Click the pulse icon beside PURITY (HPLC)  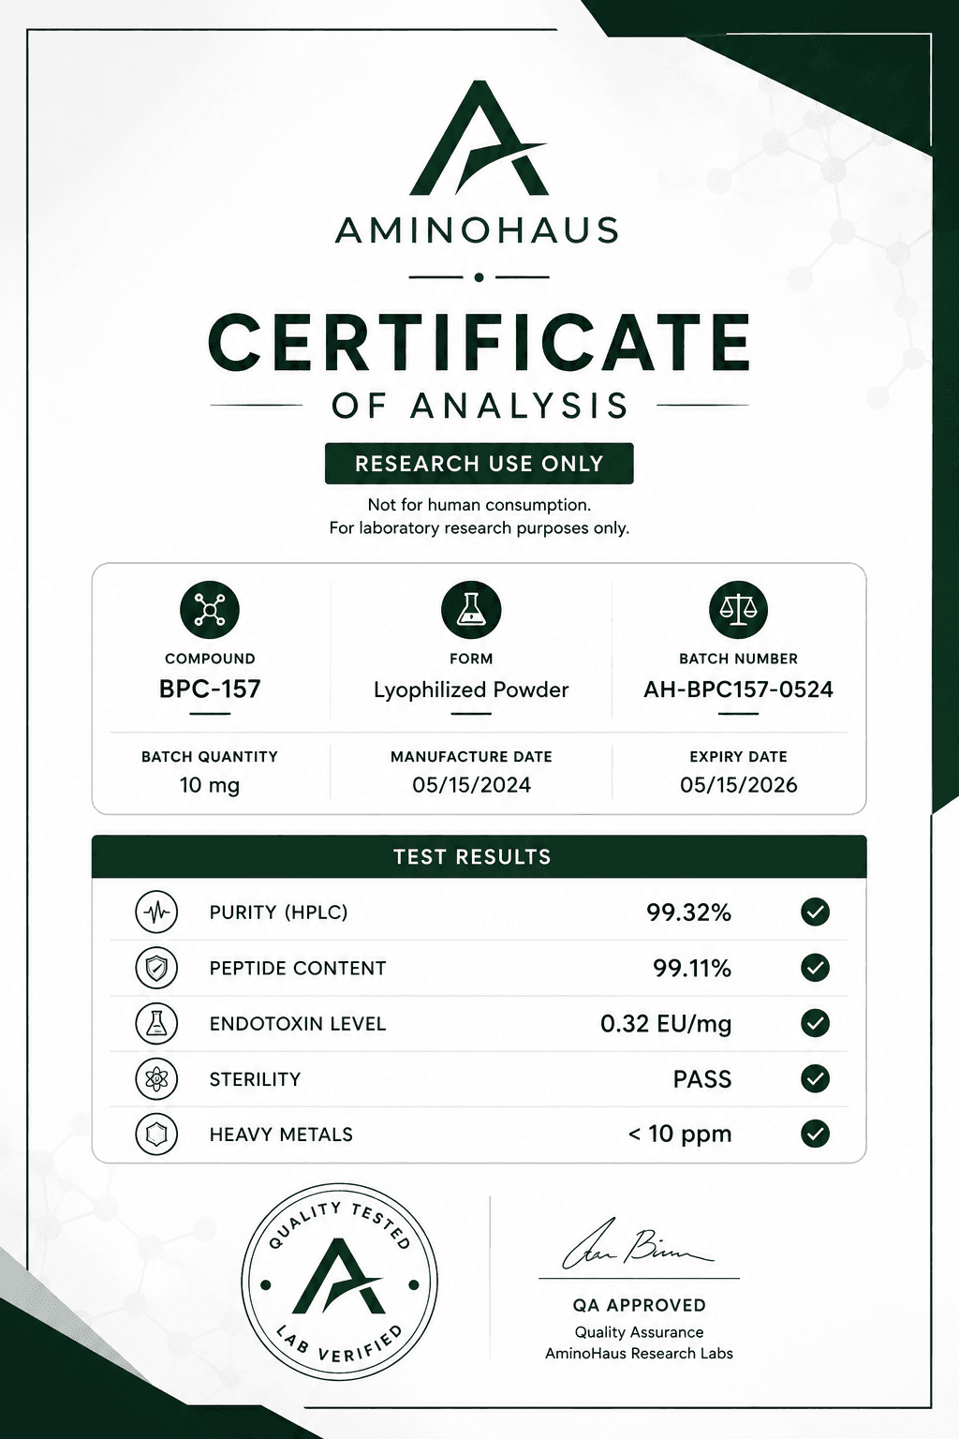click(x=156, y=912)
